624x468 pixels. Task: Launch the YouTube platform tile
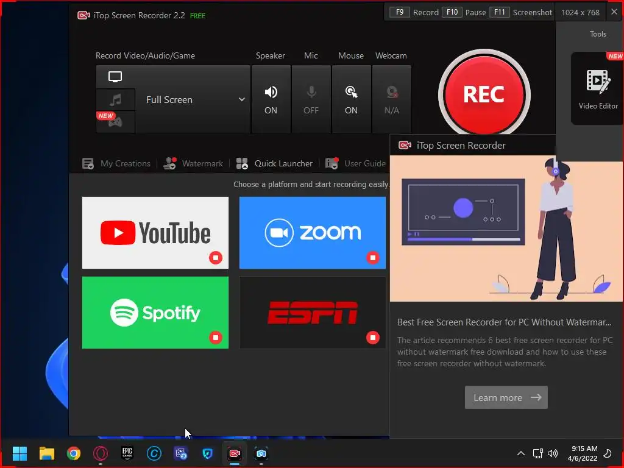point(155,233)
